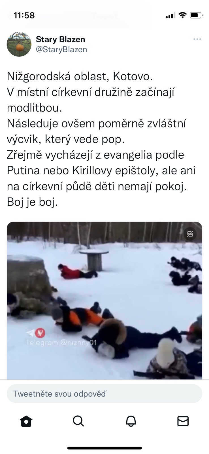Open the Search tab

(x=78, y=421)
